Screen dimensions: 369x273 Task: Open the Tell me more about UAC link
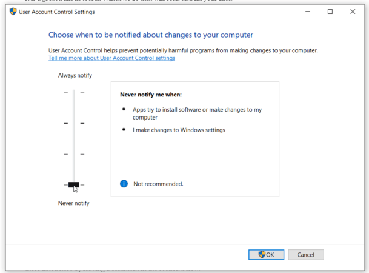[111, 58]
